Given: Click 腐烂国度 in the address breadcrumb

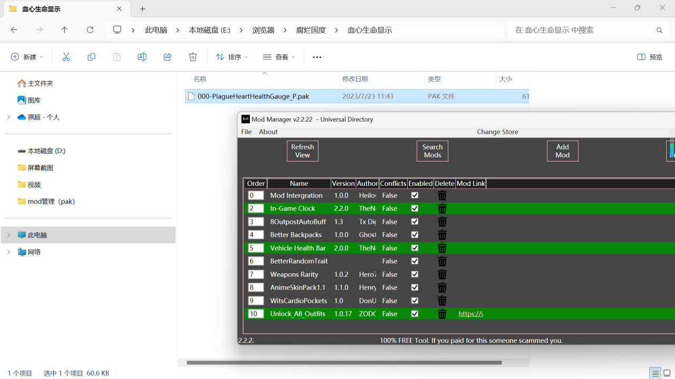Looking at the screenshot, I should (x=311, y=30).
